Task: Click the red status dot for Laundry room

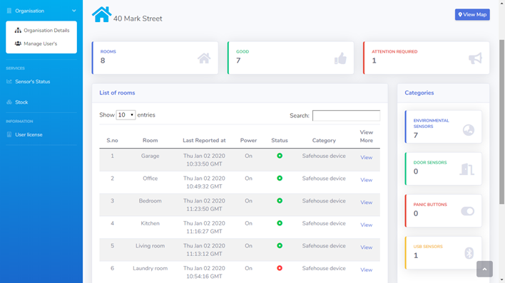Action: (280, 268)
